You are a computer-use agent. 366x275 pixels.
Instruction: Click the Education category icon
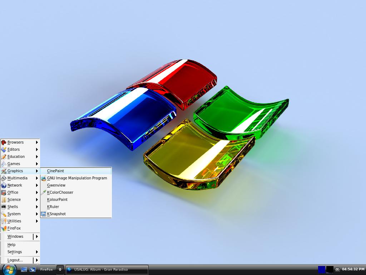pos(4,157)
